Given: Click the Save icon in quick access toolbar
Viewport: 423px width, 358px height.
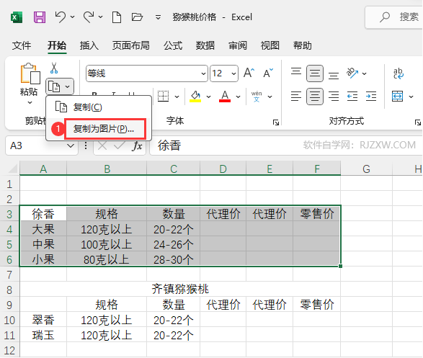Looking at the screenshot, I should pyautogui.click(x=40, y=17).
